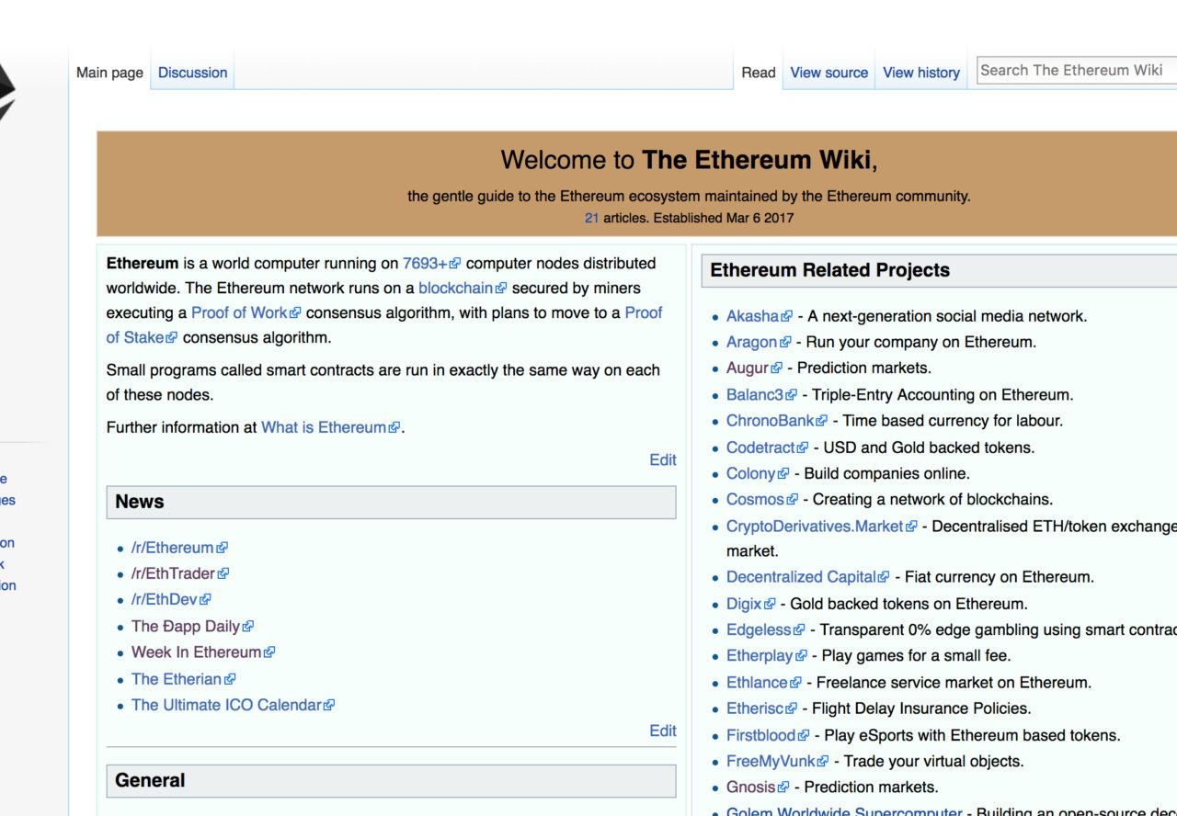Click the external-link icon beside Balanc3
1177x816 pixels.
coord(792,396)
